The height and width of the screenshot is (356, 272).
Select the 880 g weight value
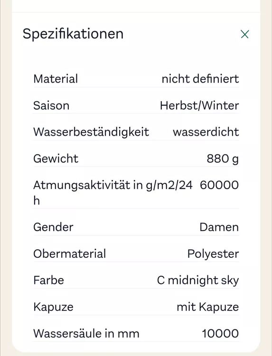click(x=223, y=159)
